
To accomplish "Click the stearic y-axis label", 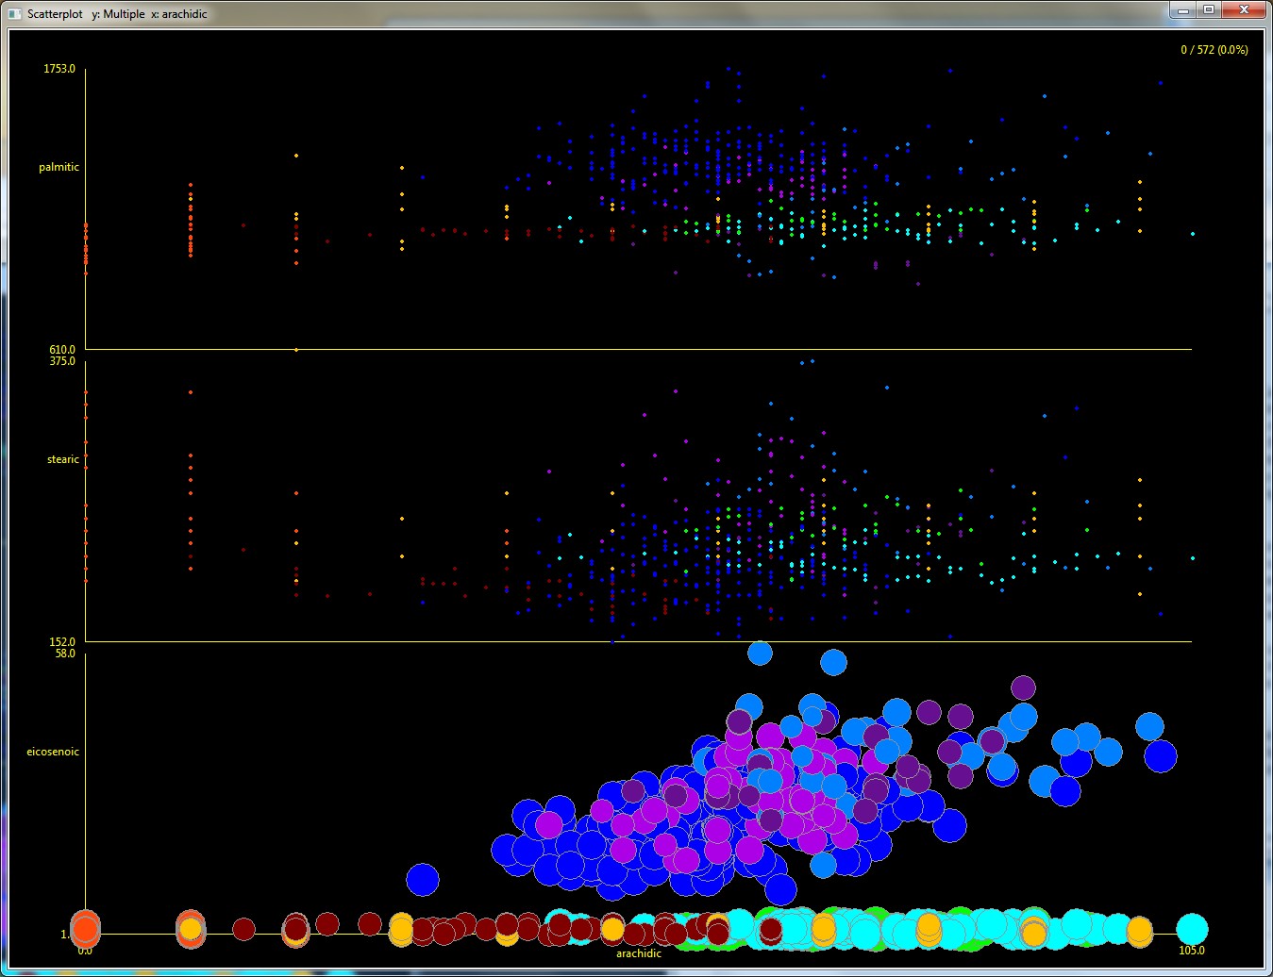I will pos(63,459).
